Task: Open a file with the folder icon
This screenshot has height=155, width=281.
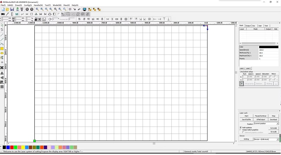Action: pyautogui.click(x=7, y=9)
